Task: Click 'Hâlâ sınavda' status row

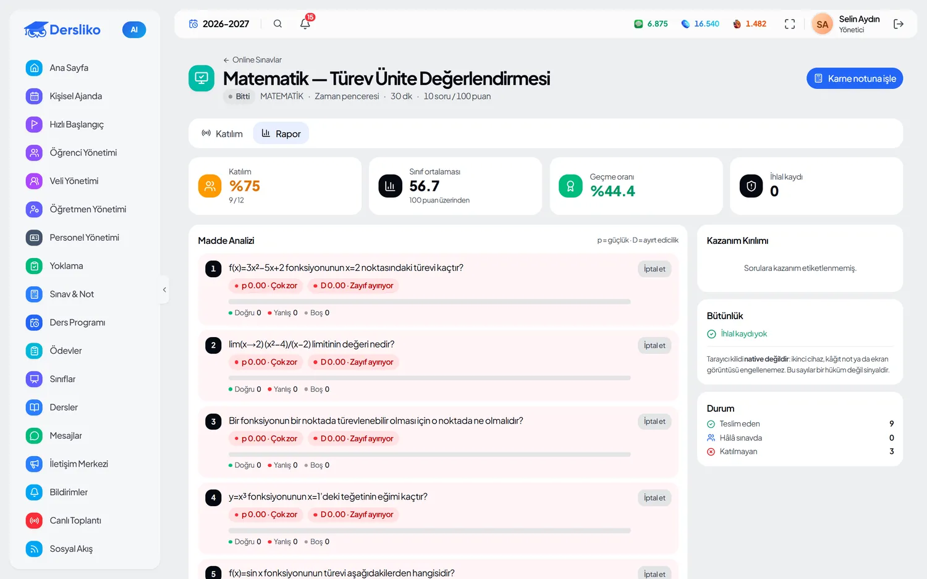Action: (x=800, y=438)
